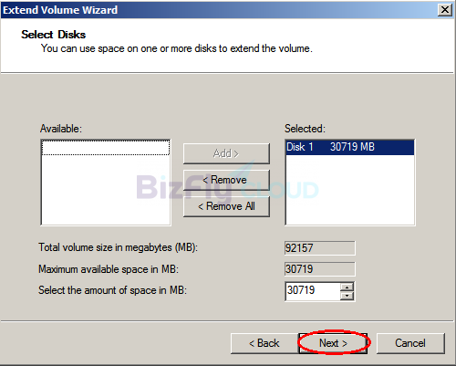Remove the selected disk with Remove button

point(226,180)
